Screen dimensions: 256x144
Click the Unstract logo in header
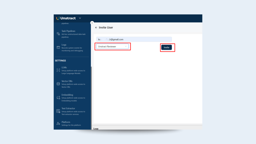[66, 18]
